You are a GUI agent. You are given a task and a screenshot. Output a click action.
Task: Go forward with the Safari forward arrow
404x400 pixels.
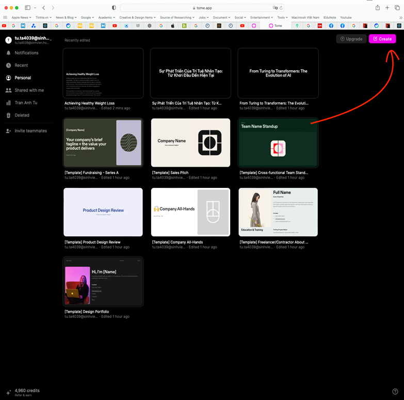tap(53, 8)
